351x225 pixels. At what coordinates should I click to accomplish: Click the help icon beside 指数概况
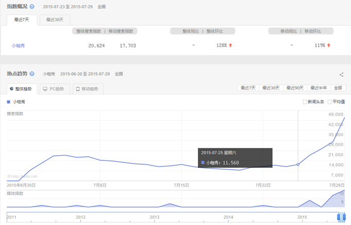coord(32,7)
